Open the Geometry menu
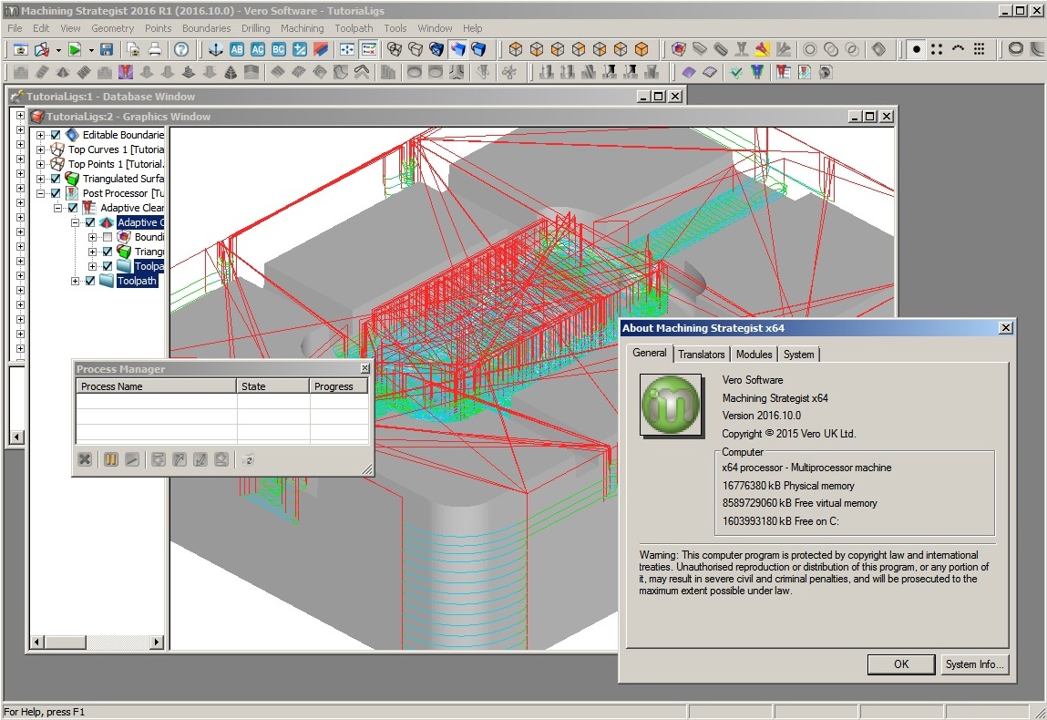The image size is (1047, 720). pos(112,28)
